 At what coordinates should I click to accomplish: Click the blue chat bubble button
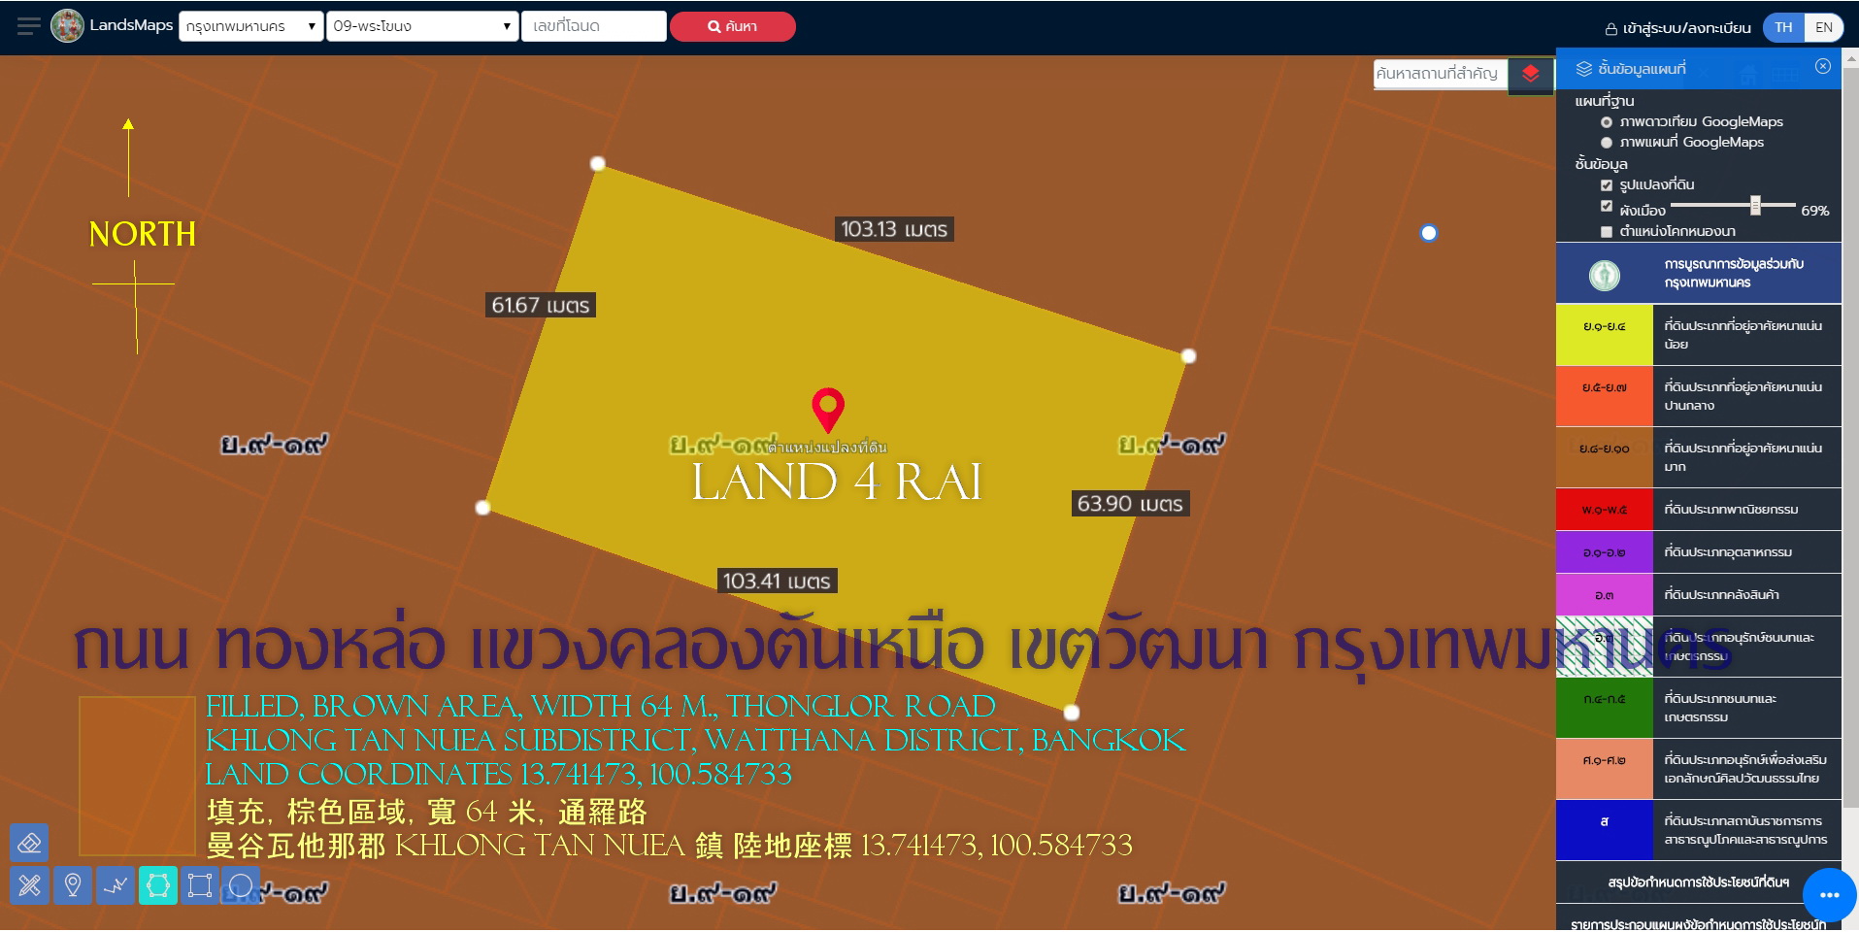point(1829,894)
